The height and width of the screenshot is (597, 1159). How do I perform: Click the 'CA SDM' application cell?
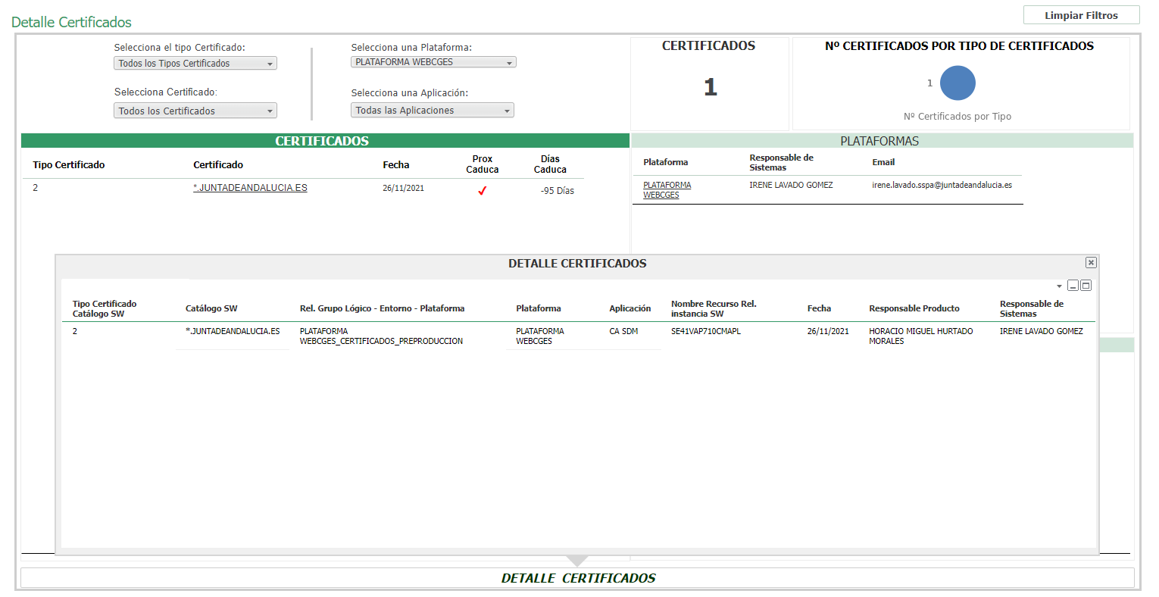[x=623, y=331]
